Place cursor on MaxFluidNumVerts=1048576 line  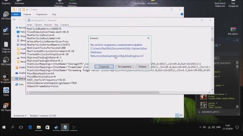(x=44, y=29)
